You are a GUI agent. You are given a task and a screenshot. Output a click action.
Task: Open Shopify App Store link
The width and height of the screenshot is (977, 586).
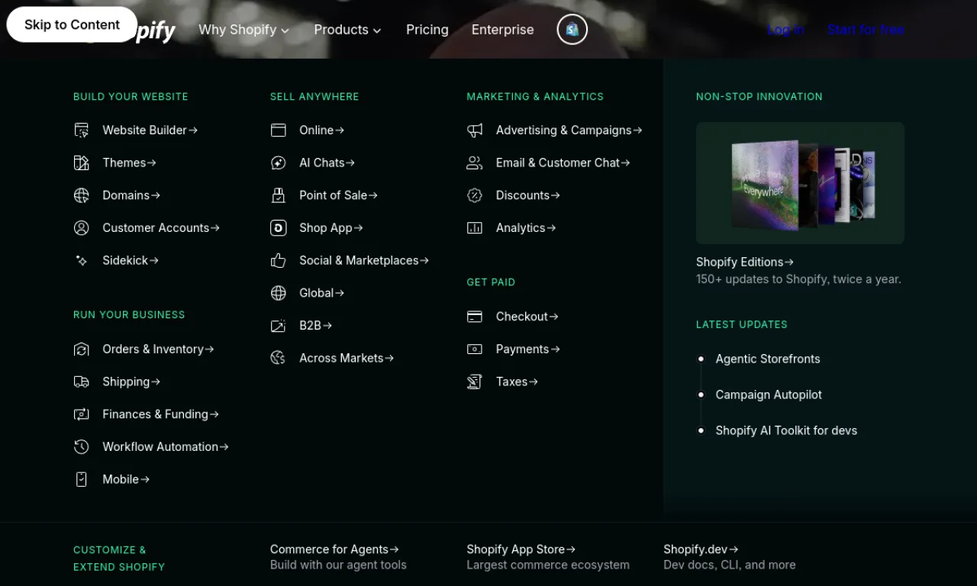pyautogui.click(x=521, y=549)
